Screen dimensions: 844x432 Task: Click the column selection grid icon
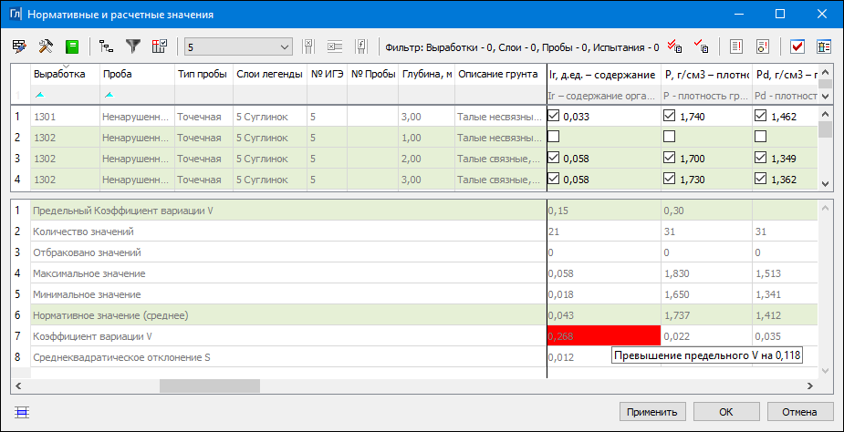point(160,46)
